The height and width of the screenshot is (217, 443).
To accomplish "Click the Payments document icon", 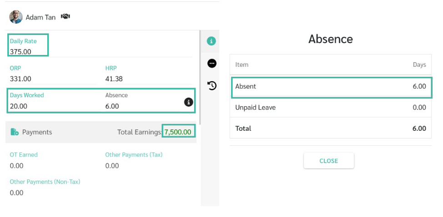I will (x=15, y=132).
